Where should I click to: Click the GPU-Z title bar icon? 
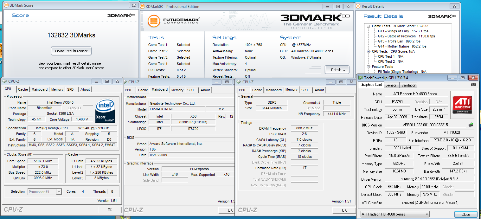coord(361,78)
